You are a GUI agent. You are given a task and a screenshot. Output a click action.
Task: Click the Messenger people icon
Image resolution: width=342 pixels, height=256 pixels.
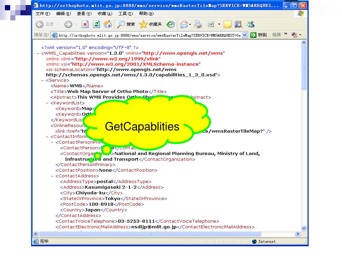(250, 24)
